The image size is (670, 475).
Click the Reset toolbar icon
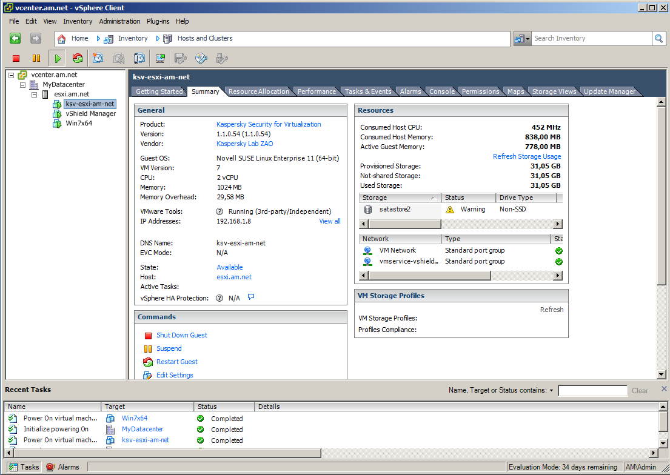click(78, 58)
